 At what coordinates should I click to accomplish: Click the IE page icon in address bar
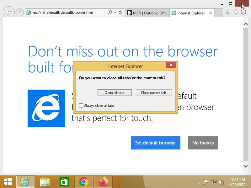pyautogui.click(x=29, y=12)
